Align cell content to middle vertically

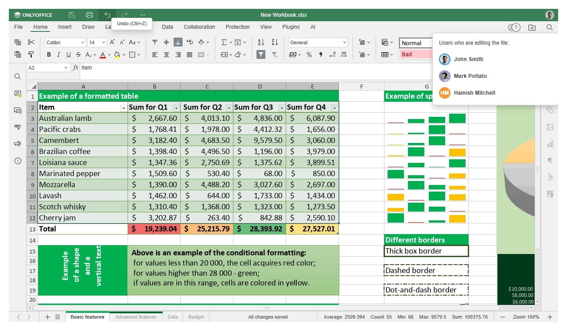(x=166, y=42)
